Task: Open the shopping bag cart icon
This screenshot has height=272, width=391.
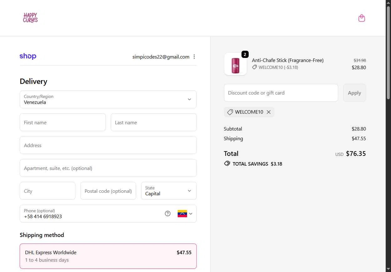Action: click(362, 18)
